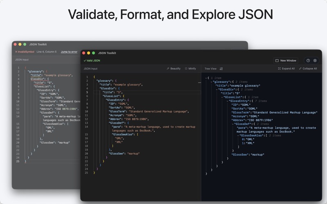The width and height of the screenshot is (327, 204).
Task: Follow the Jump to error link in back window
Action: coord(69,52)
